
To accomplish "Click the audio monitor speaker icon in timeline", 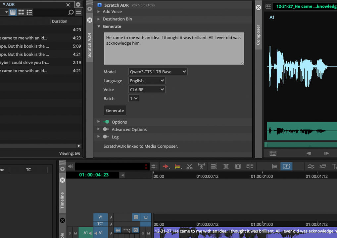I will 71,166.
